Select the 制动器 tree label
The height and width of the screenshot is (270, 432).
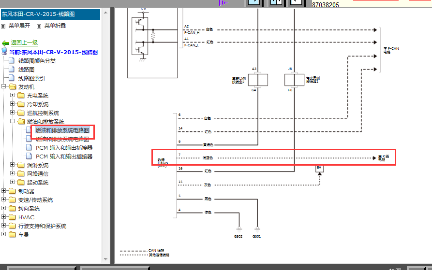coord(27,191)
